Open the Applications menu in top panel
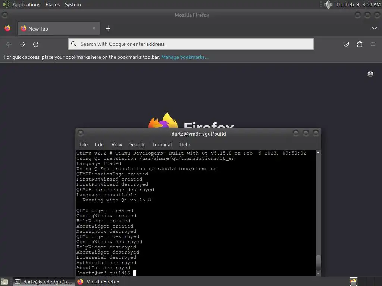382x286 pixels. [26, 4]
